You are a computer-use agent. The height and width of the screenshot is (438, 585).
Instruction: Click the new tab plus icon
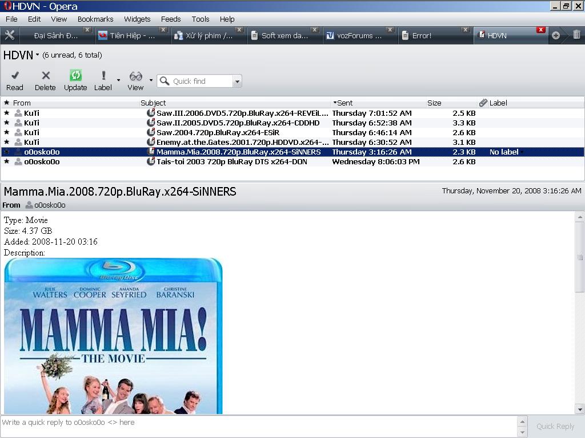tap(555, 35)
